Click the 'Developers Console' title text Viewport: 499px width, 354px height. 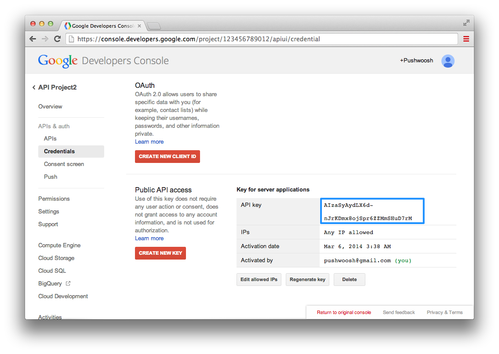coord(125,61)
